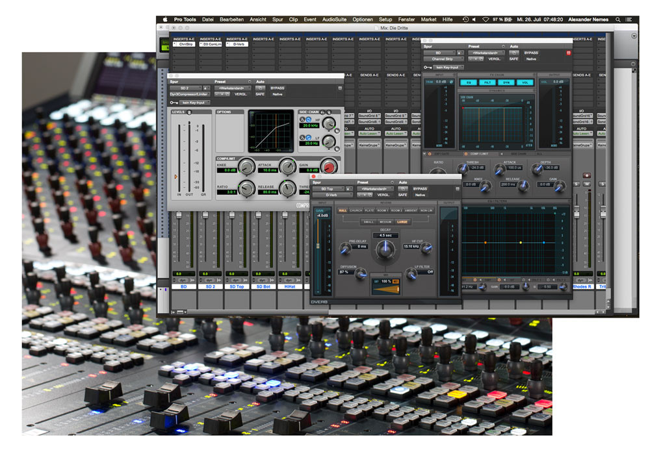Click the D-Verb PRE-DELAY knob
Viewport: 650px width, 450px height.
point(345,249)
